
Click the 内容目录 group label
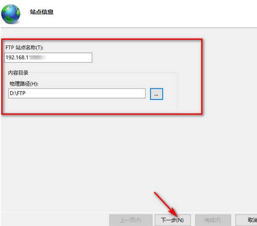[x=18, y=73]
